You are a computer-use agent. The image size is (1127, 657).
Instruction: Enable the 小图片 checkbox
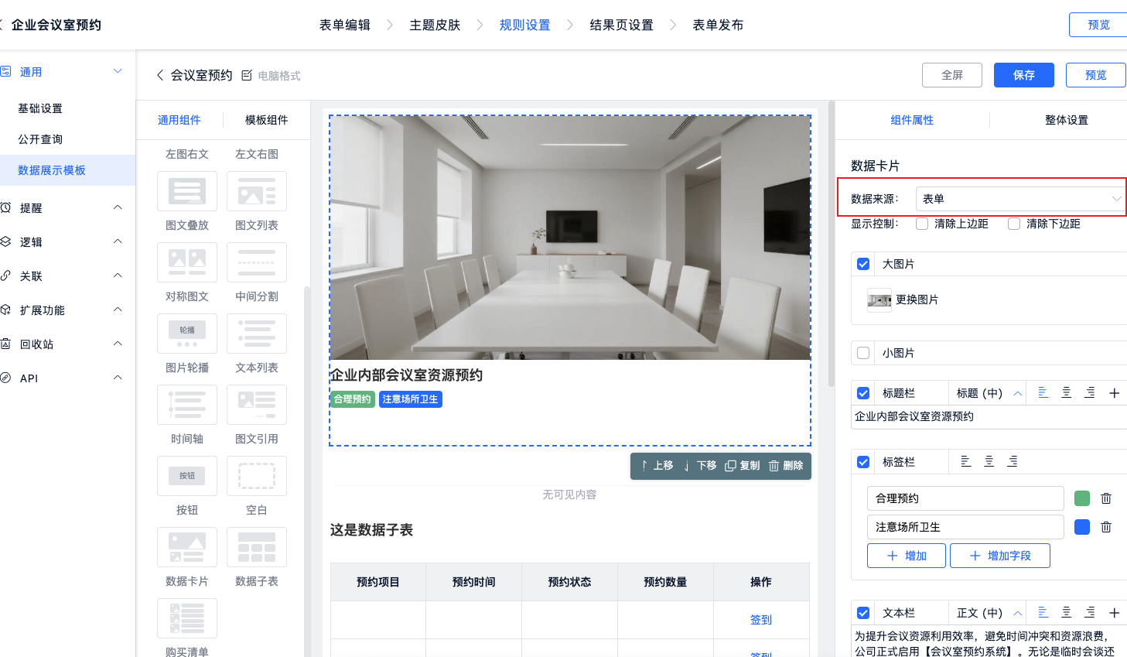(863, 353)
